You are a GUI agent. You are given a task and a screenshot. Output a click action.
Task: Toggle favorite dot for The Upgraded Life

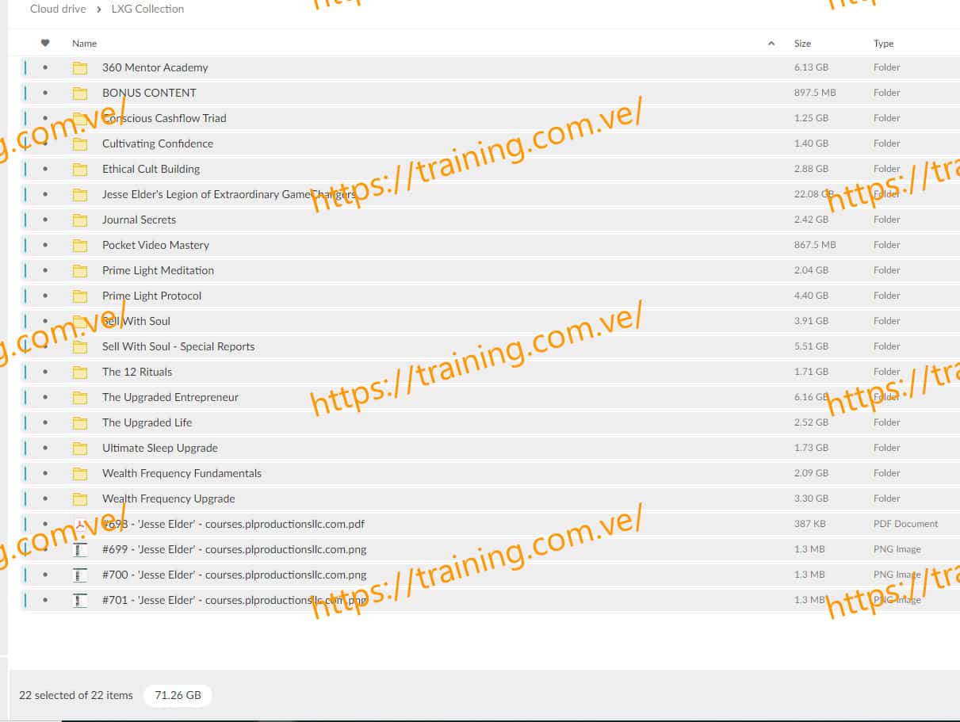(x=45, y=423)
